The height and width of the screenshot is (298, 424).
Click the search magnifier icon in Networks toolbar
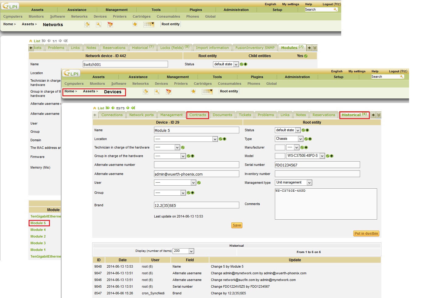pyautogui.click(x=99, y=24)
